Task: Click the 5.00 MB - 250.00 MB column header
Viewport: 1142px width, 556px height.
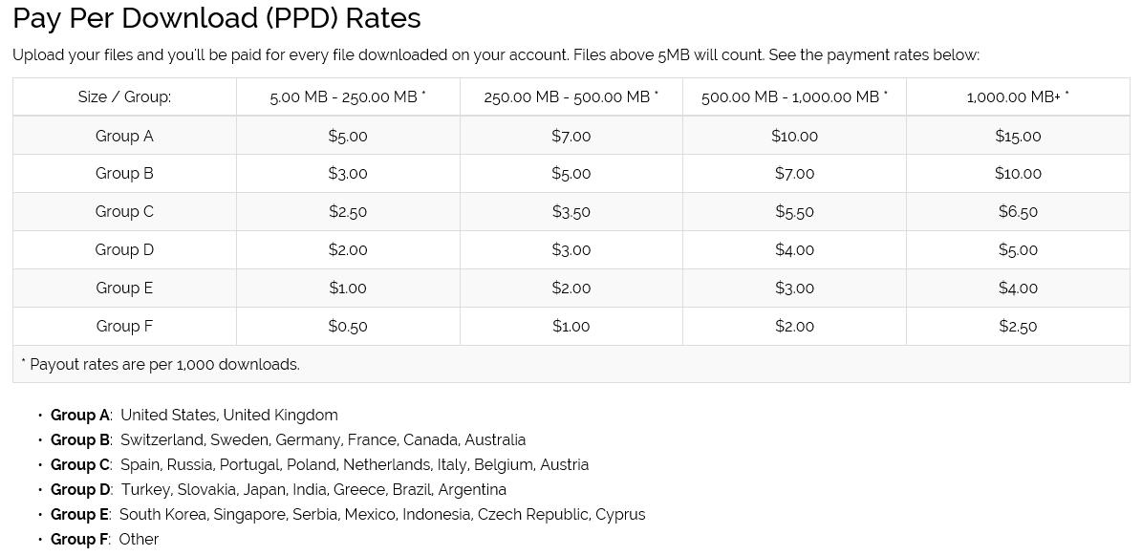Action: click(x=348, y=96)
